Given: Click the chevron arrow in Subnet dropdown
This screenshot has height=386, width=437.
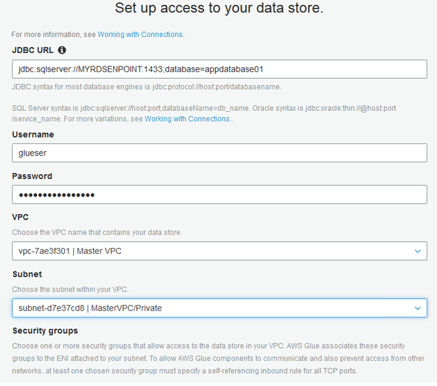Looking at the screenshot, I should 417,308.
